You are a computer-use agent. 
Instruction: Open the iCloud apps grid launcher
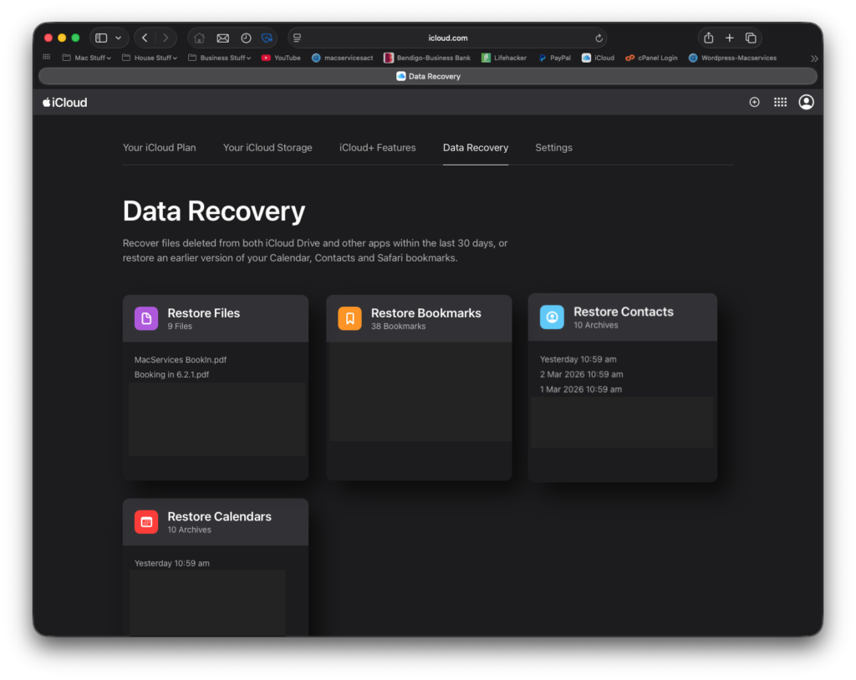click(x=780, y=102)
